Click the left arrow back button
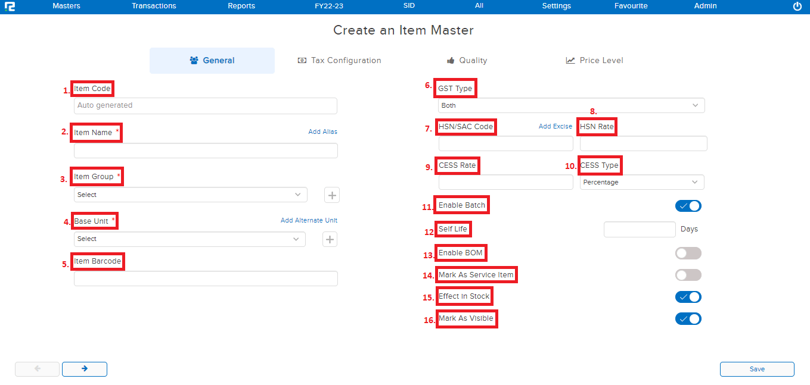The width and height of the screenshot is (810, 385). coord(37,369)
